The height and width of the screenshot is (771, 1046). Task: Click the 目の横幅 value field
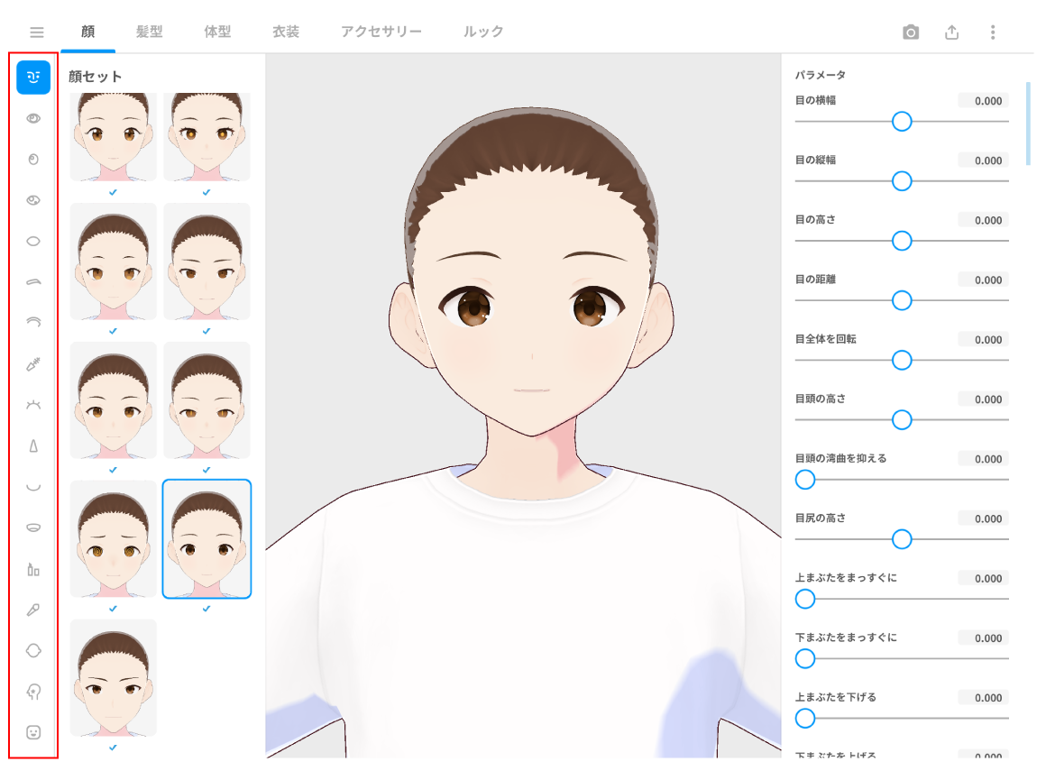[x=983, y=101]
